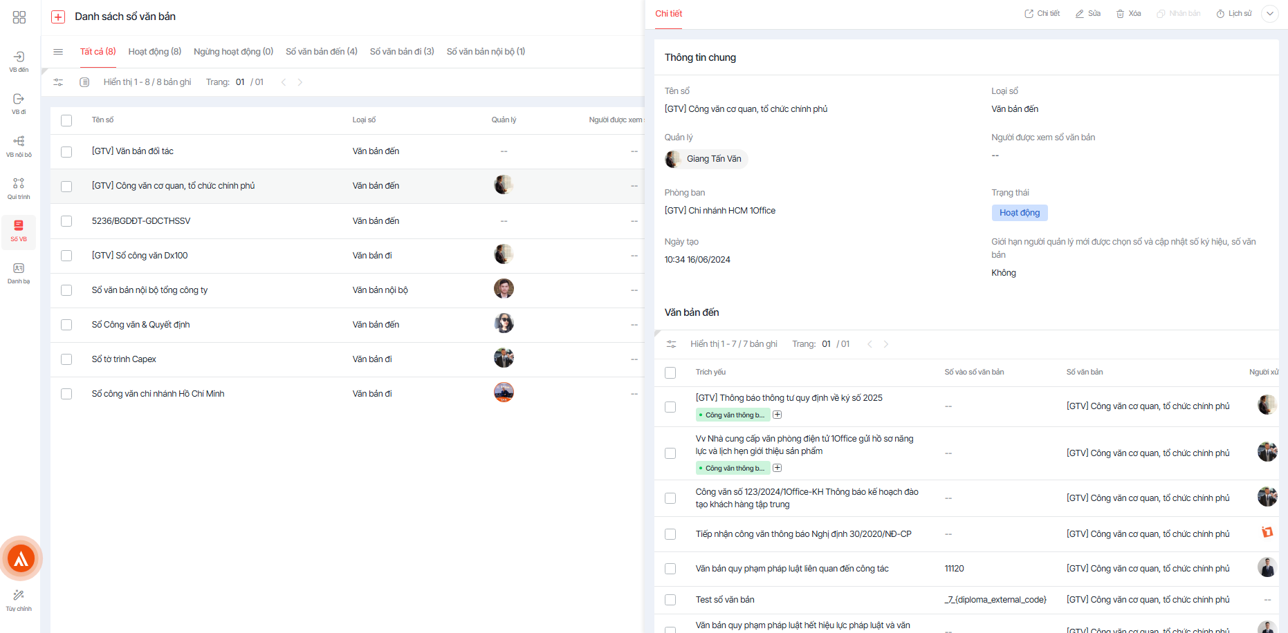Expand the more-actions chevron at top right
This screenshot has height=633, width=1288.
point(1270,14)
